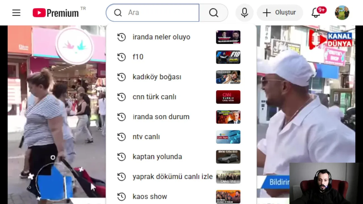Viewport: 363px width, 204px height.
Task: Select suggestion "iranda neler oluyo"
Action: coord(181,37)
